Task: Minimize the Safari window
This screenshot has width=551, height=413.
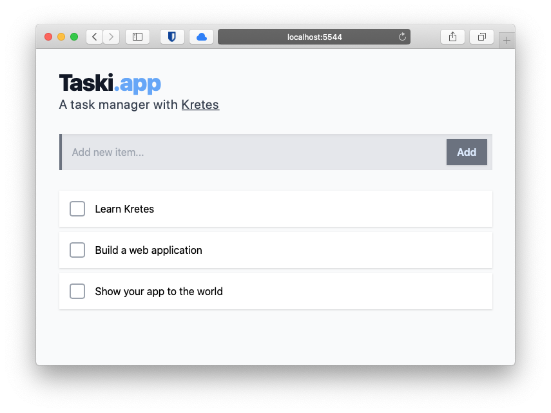Action: point(61,37)
